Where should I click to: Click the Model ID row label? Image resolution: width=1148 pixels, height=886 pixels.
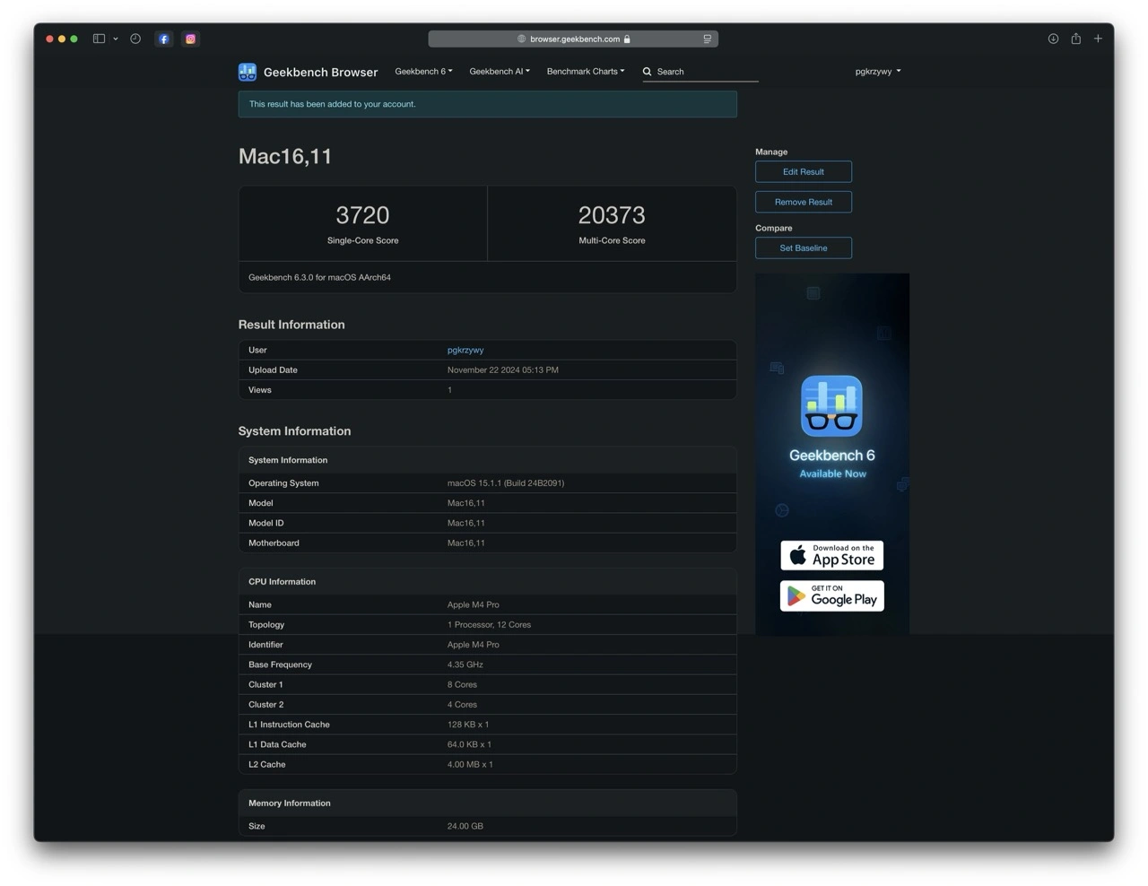coord(266,523)
